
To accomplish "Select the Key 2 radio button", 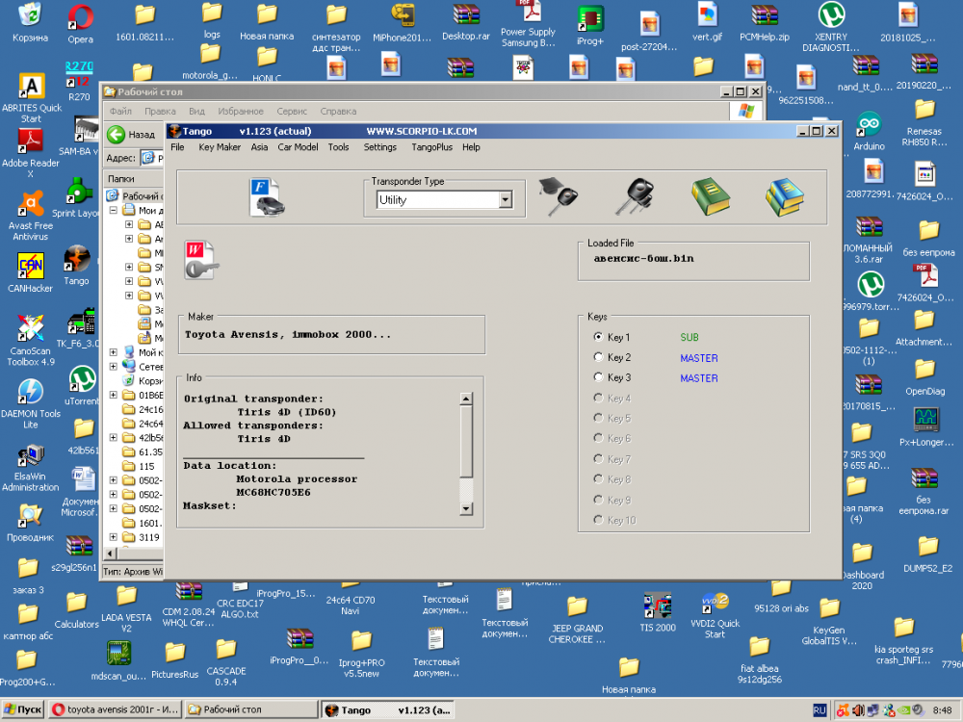I will [x=598, y=358].
